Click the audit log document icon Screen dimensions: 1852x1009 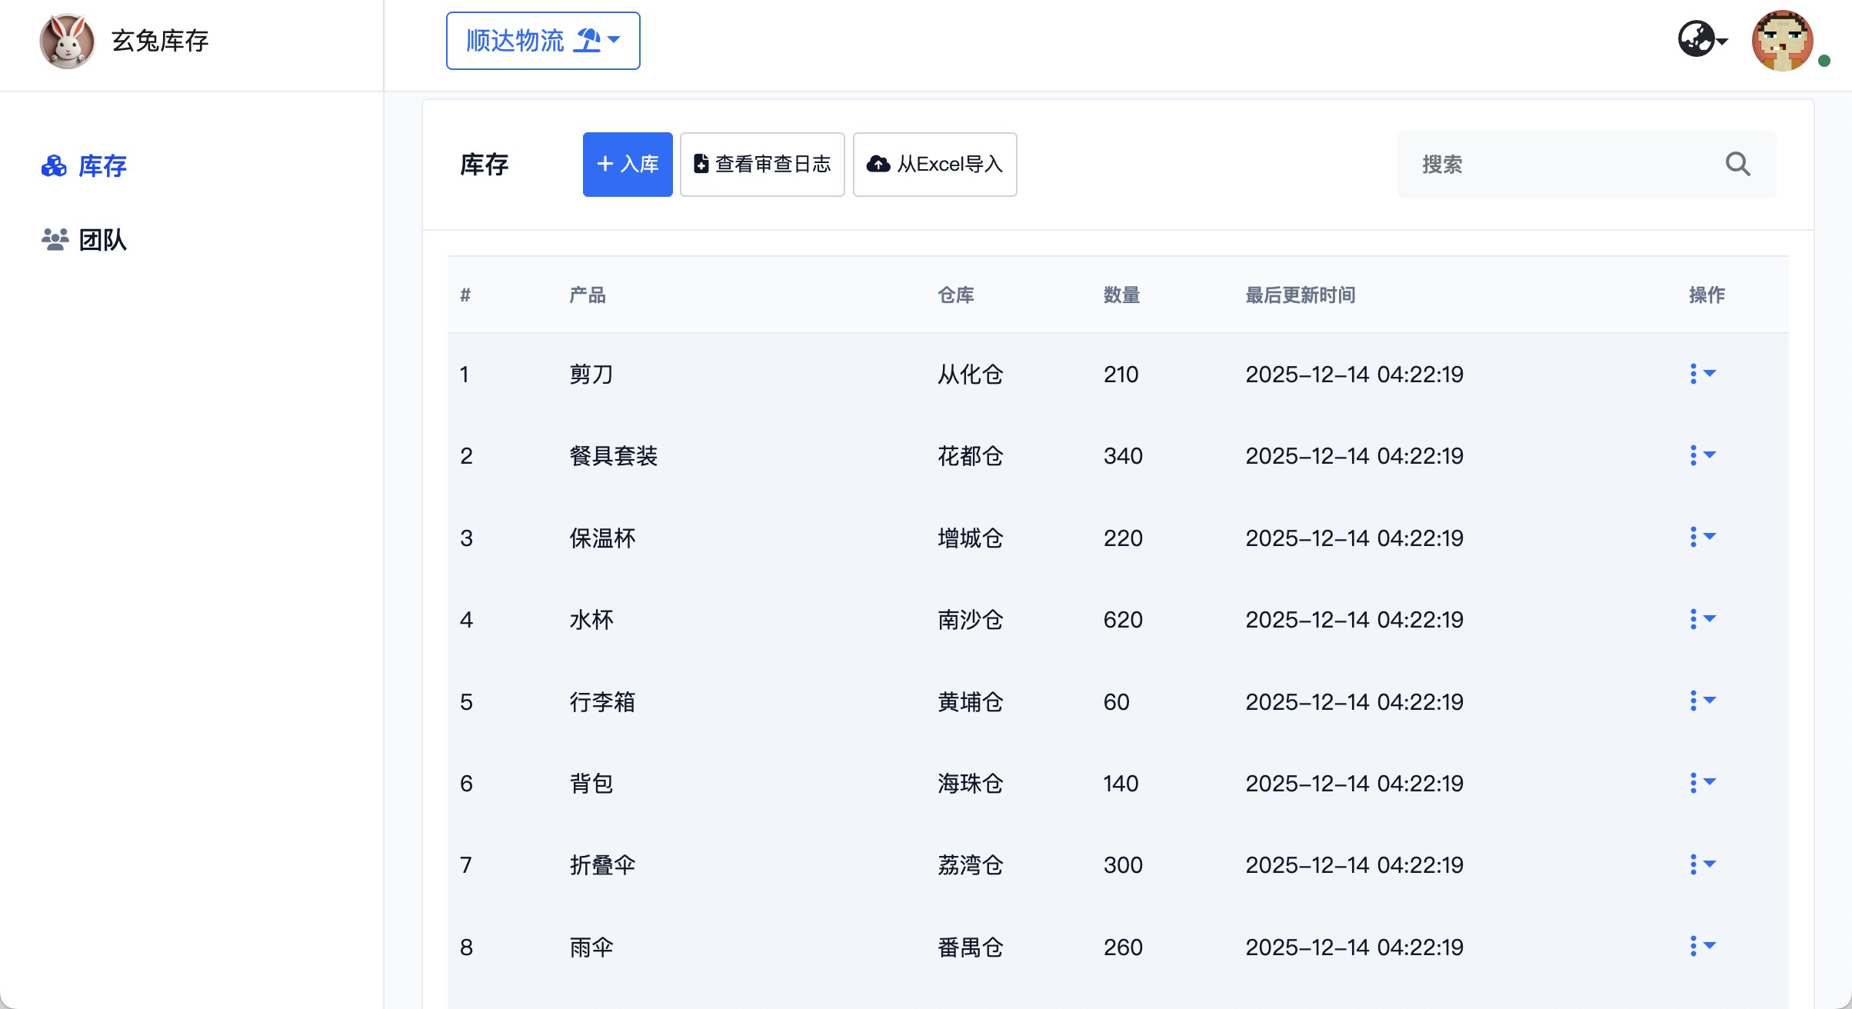701,163
